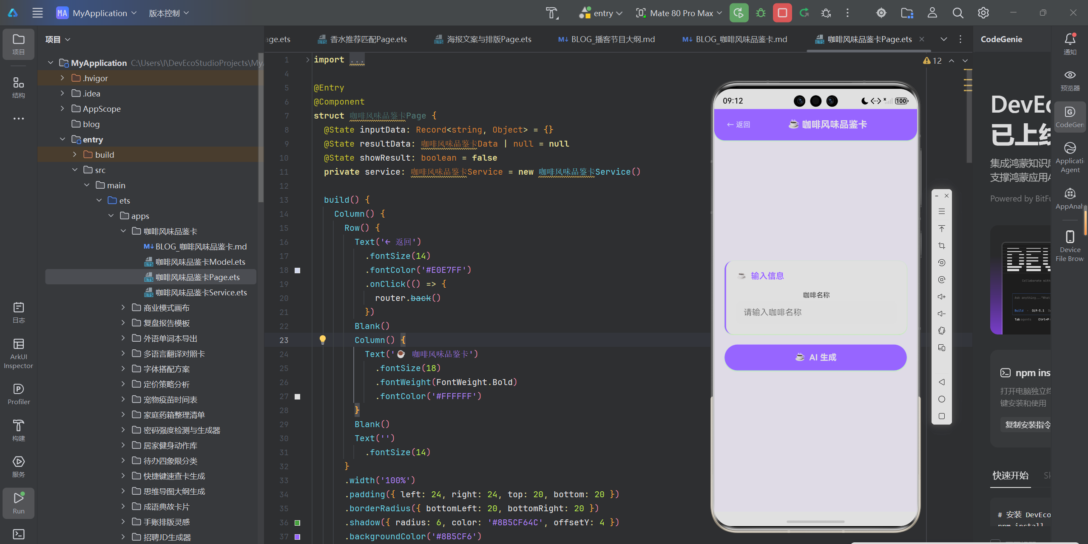Click emulator recents square navigation button
The width and height of the screenshot is (1088, 544).
942,416
